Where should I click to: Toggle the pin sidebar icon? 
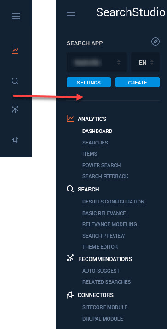pyautogui.click(x=155, y=42)
